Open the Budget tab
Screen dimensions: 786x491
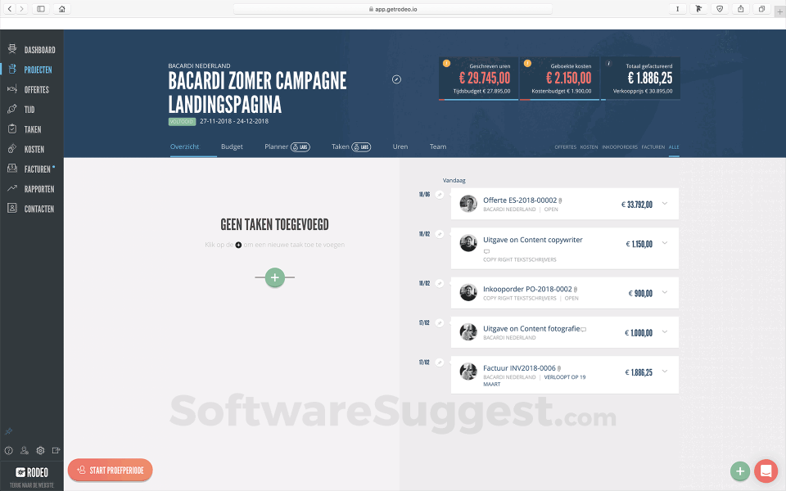click(232, 146)
